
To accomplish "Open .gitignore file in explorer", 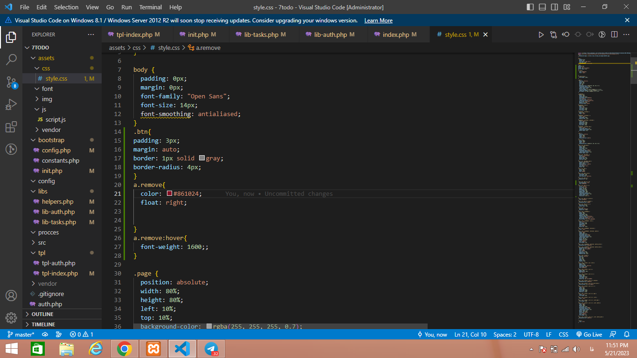I will (62, 294).
